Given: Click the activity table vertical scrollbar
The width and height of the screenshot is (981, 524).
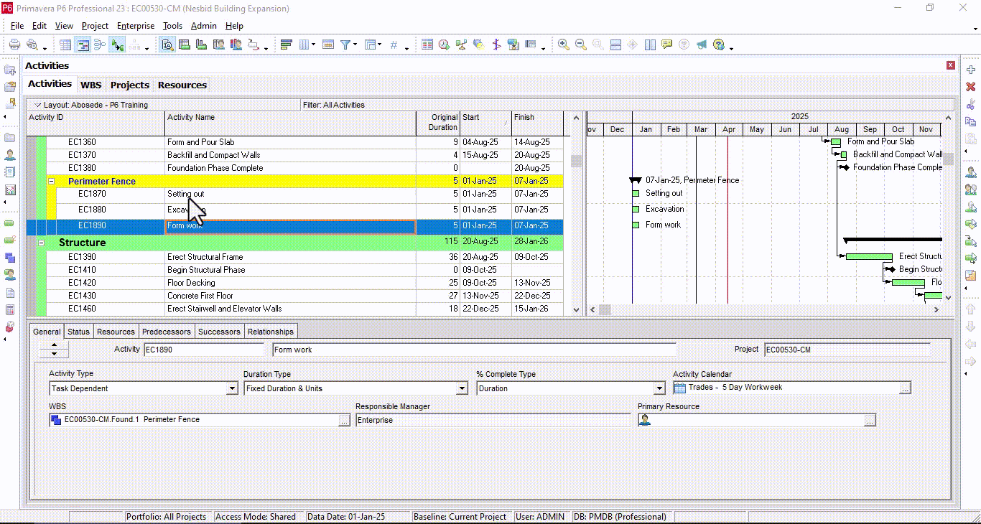Looking at the screenshot, I should [576, 212].
